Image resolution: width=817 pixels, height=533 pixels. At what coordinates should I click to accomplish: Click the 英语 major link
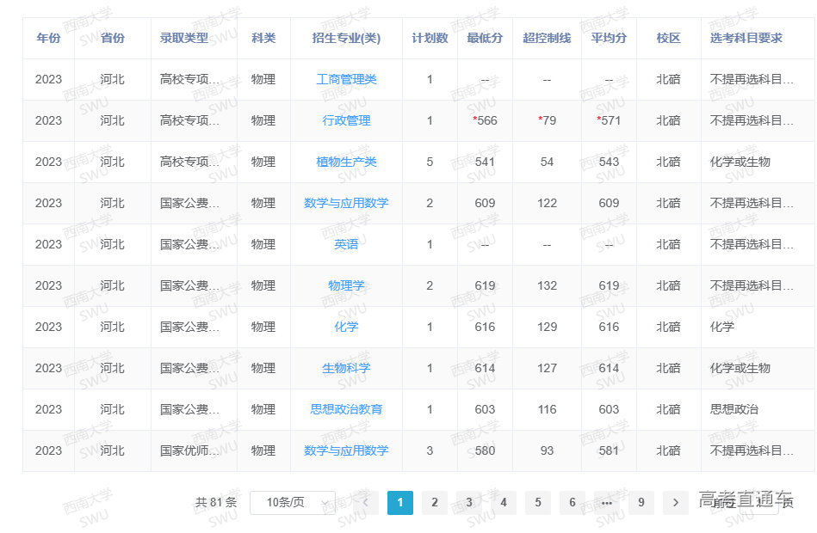pos(346,245)
